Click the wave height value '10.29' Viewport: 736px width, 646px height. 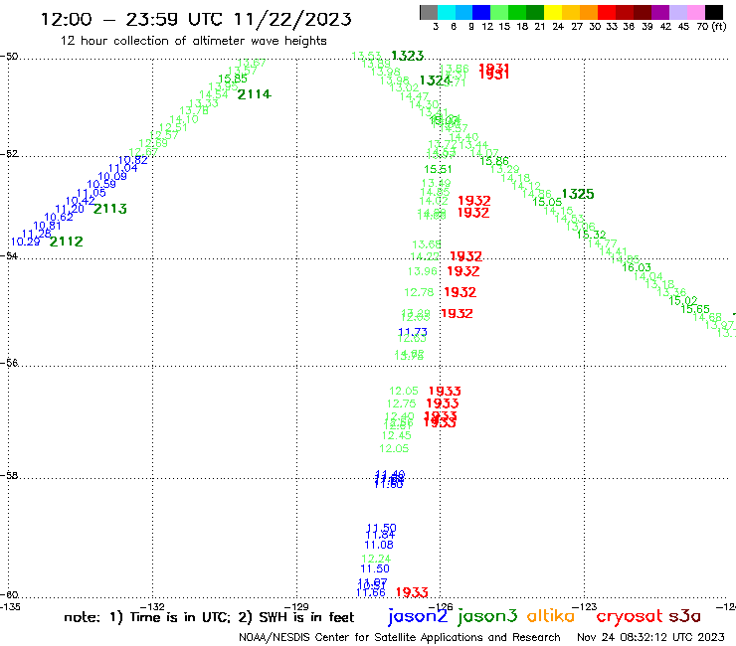point(25,242)
